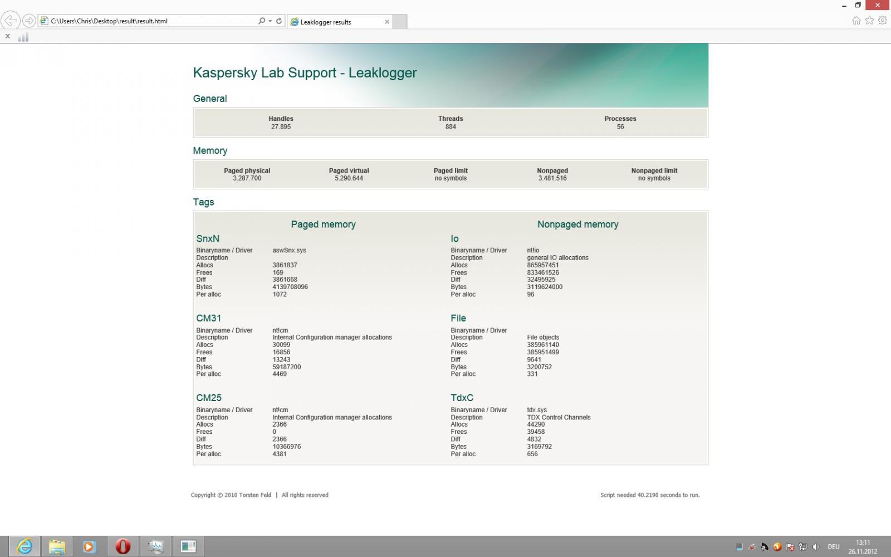
Task: Click the Nonpaged limit label
Action: (654, 171)
